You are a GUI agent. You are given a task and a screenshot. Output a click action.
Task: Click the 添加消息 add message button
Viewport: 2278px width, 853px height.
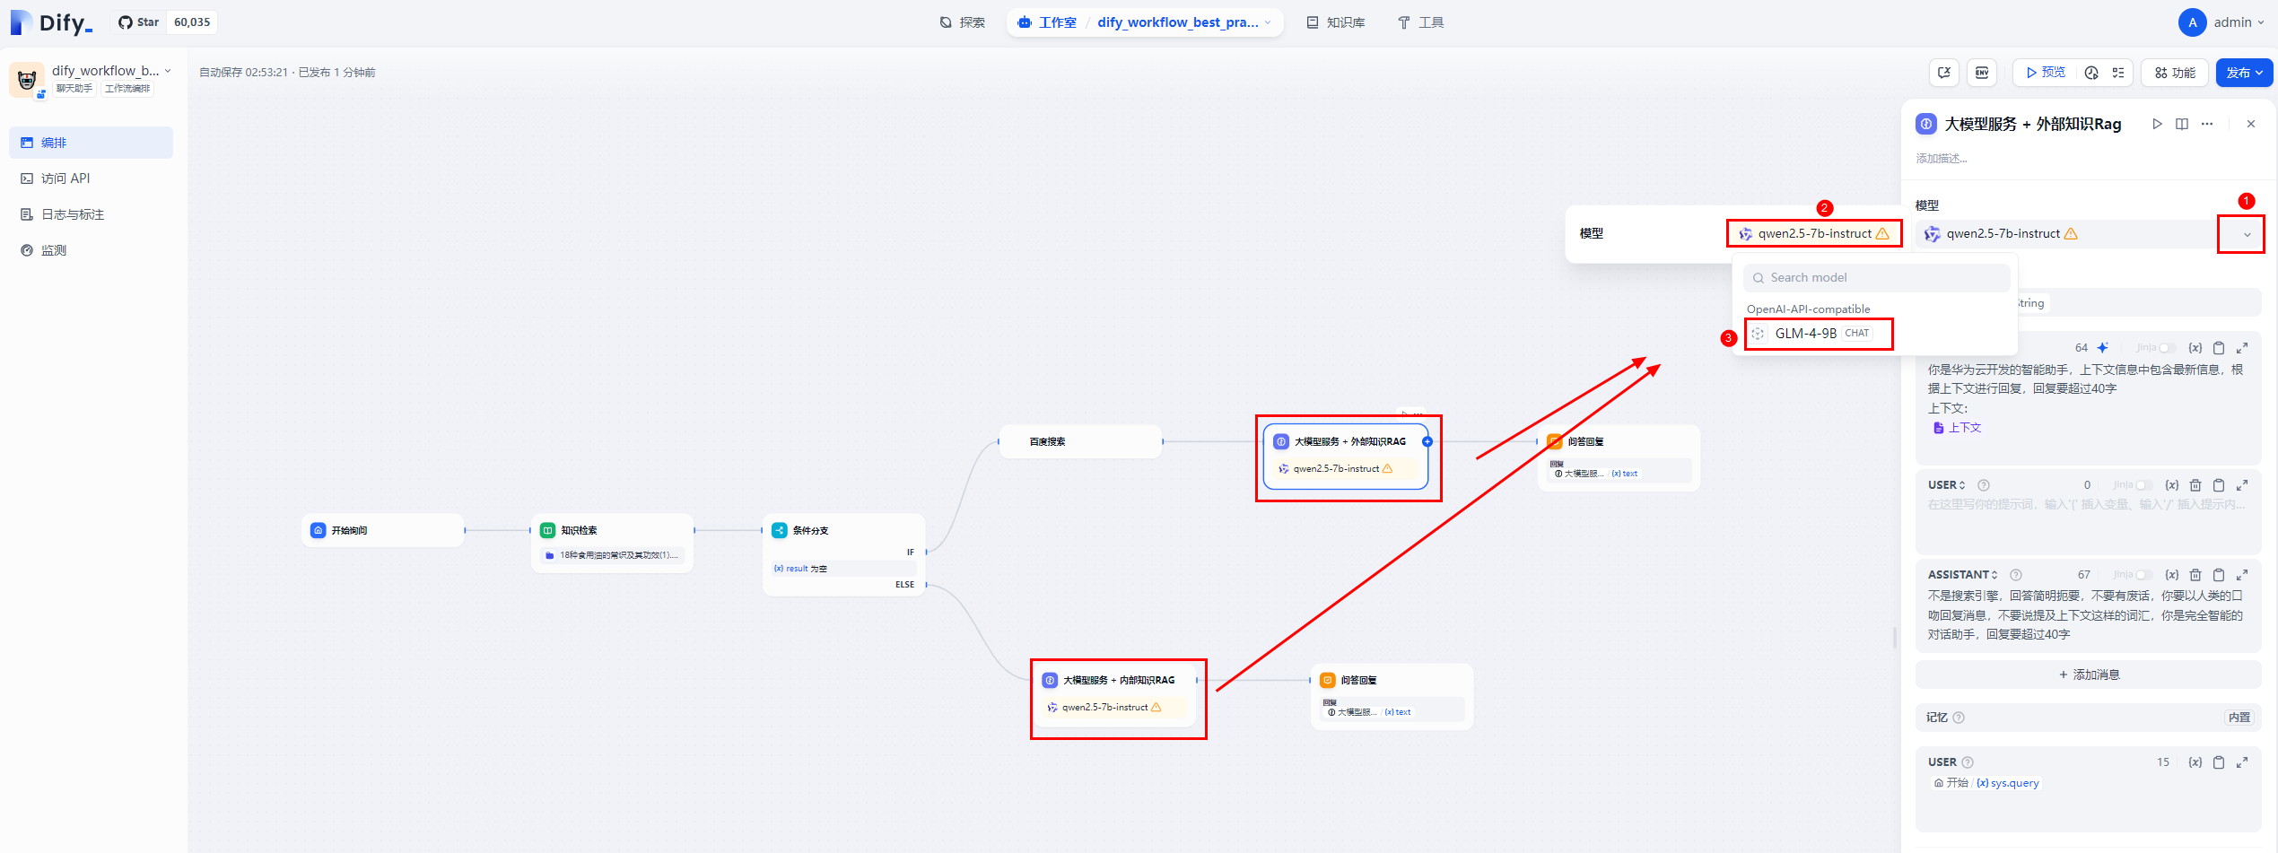tap(2088, 675)
